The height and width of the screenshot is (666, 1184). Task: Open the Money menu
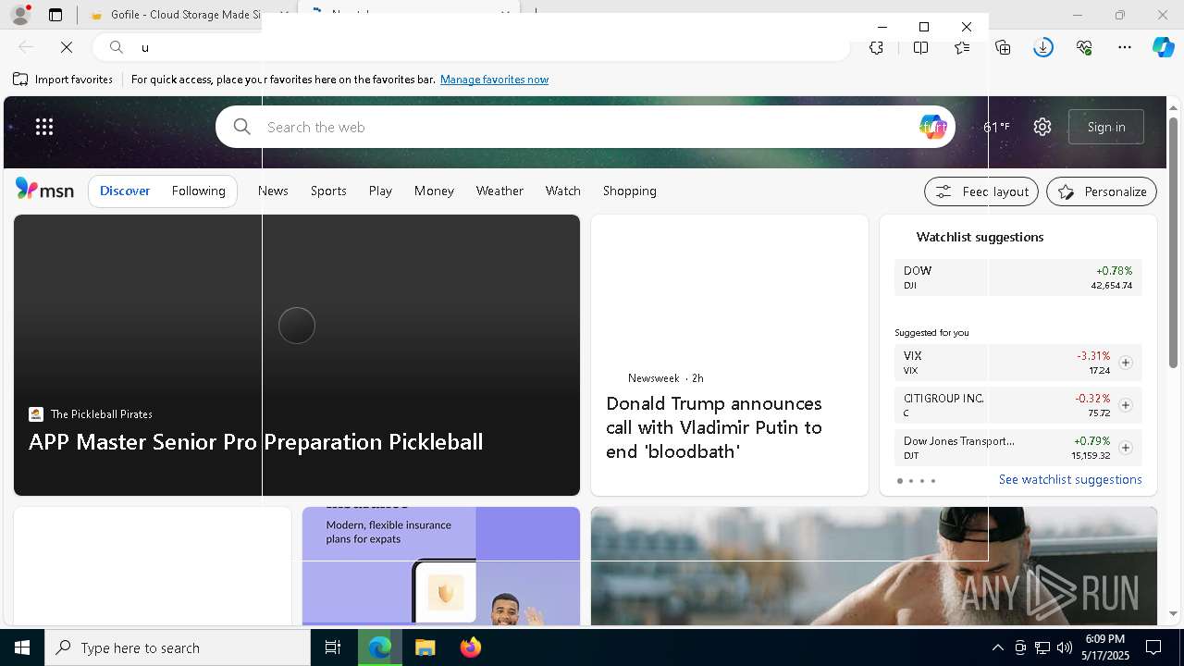(434, 191)
